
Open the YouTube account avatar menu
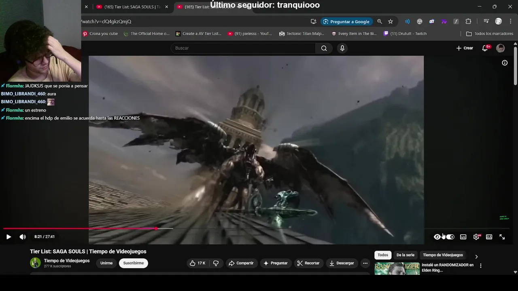tap(501, 48)
